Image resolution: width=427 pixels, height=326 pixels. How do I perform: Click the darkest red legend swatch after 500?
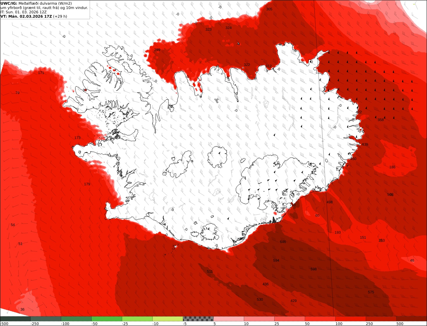(x=411, y=319)
